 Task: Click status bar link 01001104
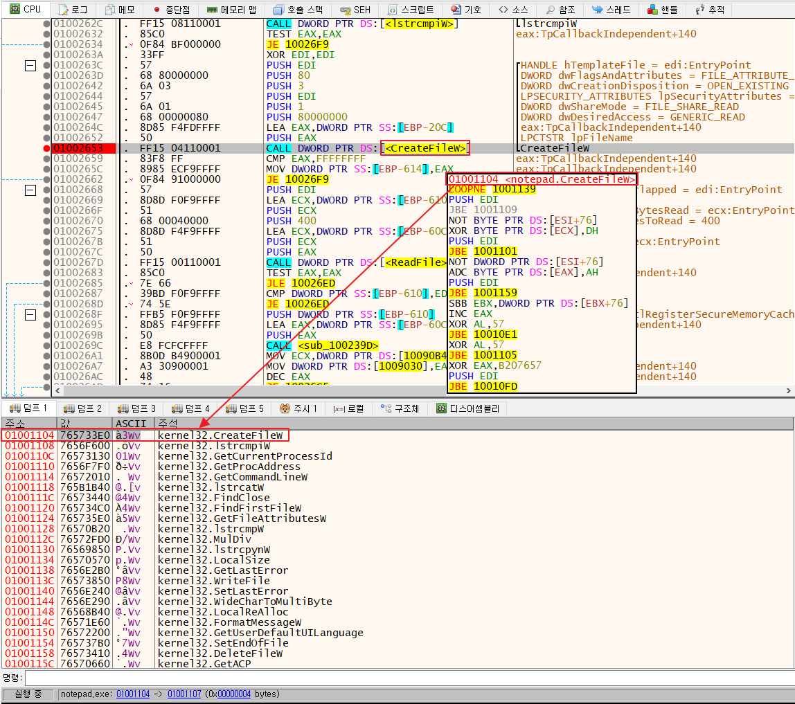tap(133, 694)
